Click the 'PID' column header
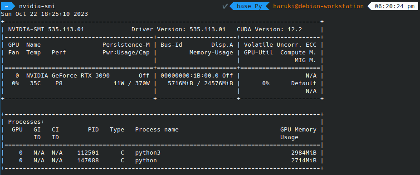420x175 pixels. click(93, 130)
